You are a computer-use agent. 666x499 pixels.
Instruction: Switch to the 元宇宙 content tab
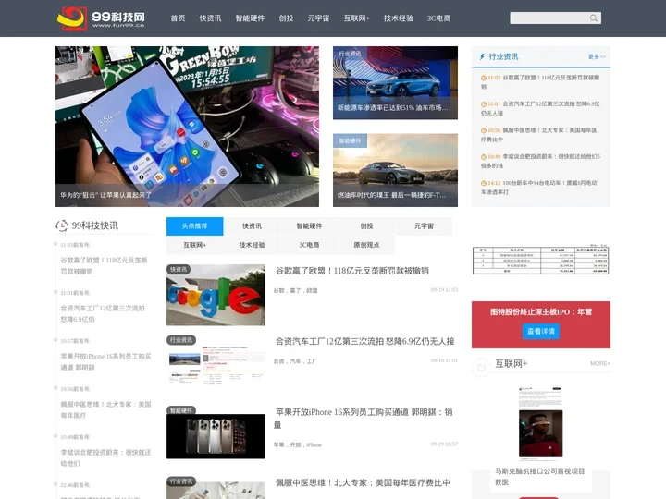tap(424, 226)
